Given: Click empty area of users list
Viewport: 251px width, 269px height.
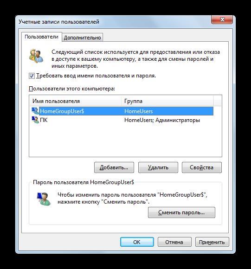Looking at the screenshot, I should tap(125, 141).
